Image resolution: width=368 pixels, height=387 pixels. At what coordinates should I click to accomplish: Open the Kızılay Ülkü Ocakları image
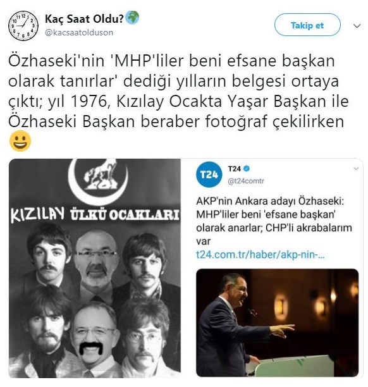(x=95, y=268)
